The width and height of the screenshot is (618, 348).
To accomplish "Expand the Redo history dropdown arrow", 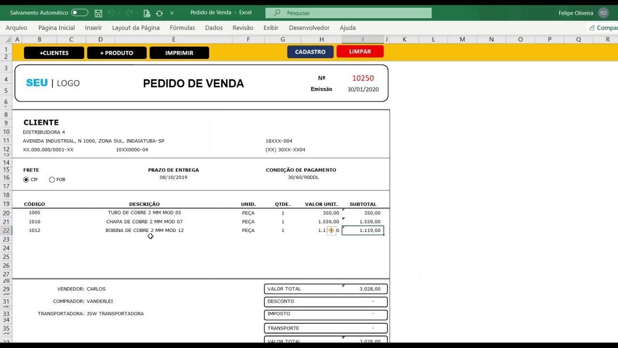I will [x=136, y=13].
